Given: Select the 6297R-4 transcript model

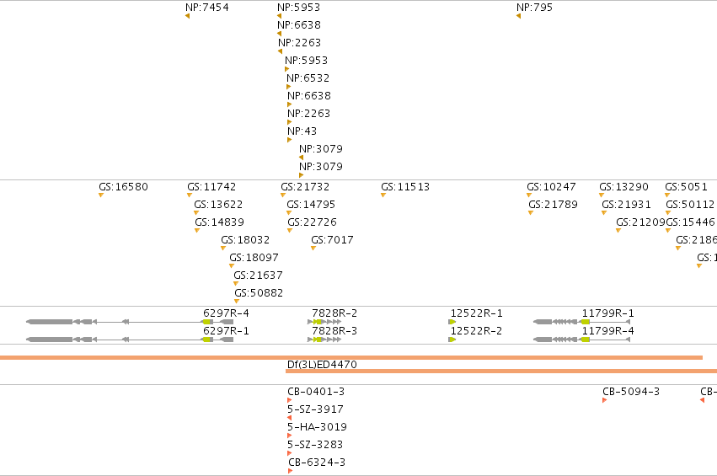Looking at the screenshot, I should click(x=130, y=322).
